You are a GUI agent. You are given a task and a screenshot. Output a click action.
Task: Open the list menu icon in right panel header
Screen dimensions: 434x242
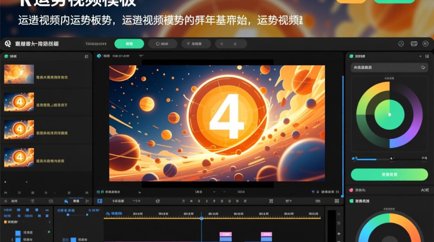click(x=426, y=56)
